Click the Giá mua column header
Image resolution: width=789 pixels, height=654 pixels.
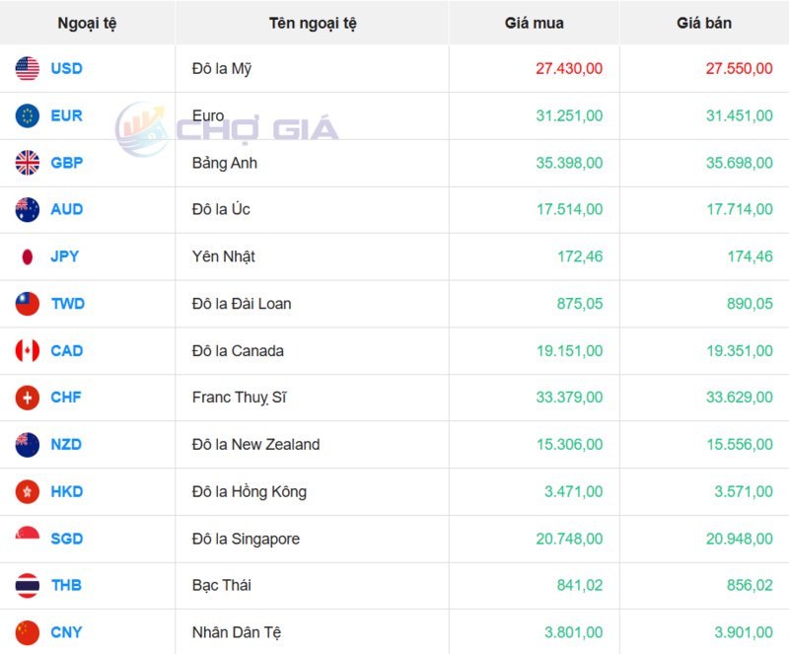pyautogui.click(x=534, y=23)
